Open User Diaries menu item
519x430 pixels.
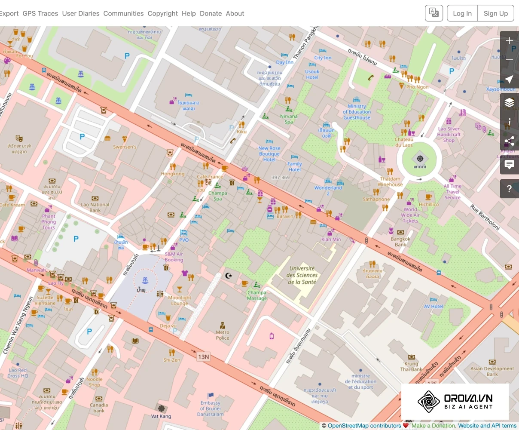[81, 13]
